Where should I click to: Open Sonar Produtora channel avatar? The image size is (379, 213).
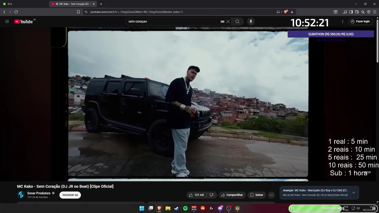point(21,195)
